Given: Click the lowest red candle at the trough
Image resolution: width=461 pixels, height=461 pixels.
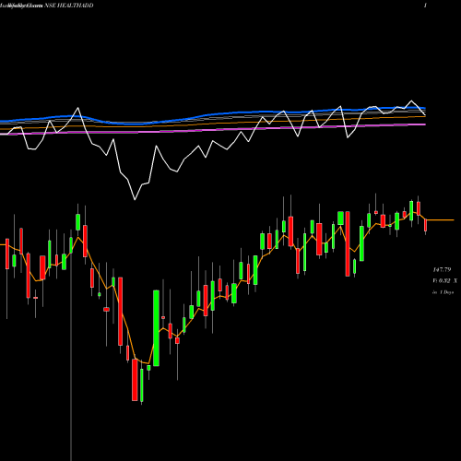Looking at the screenshot, I should (135, 380).
